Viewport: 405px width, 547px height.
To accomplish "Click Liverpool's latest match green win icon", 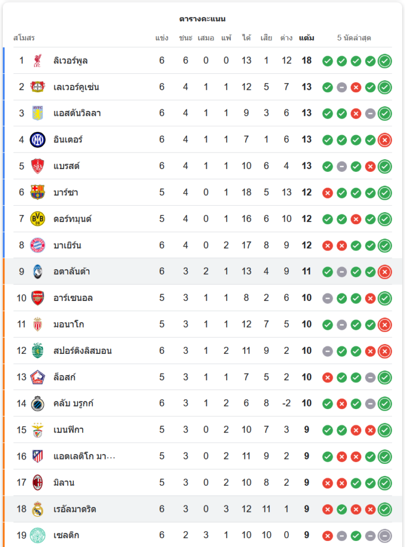I will pos(385,61).
